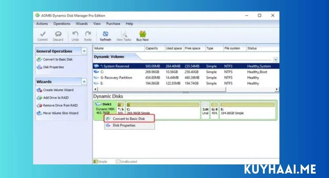
Task: Select the C: 269.96GB partition block
Action: tap(163, 110)
